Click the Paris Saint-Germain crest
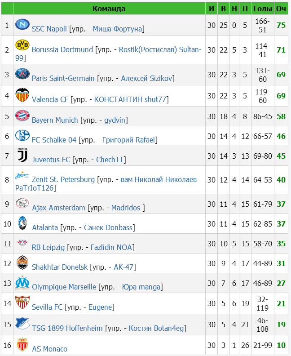The image size is (291, 356). coord(22,74)
